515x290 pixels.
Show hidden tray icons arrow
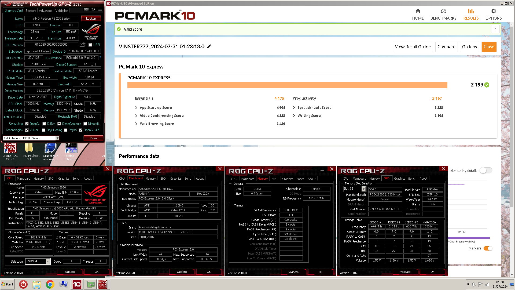pos(468,284)
